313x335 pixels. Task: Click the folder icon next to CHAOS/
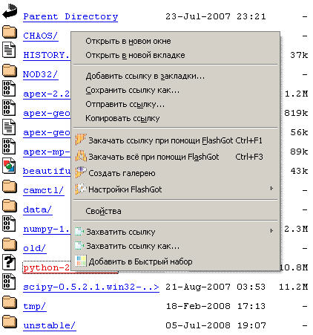coord(10,32)
